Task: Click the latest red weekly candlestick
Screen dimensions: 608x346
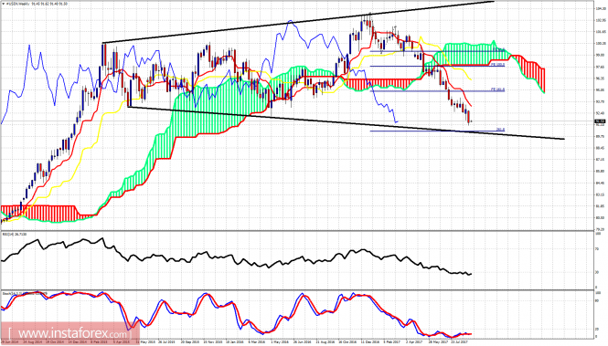Action: point(469,117)
